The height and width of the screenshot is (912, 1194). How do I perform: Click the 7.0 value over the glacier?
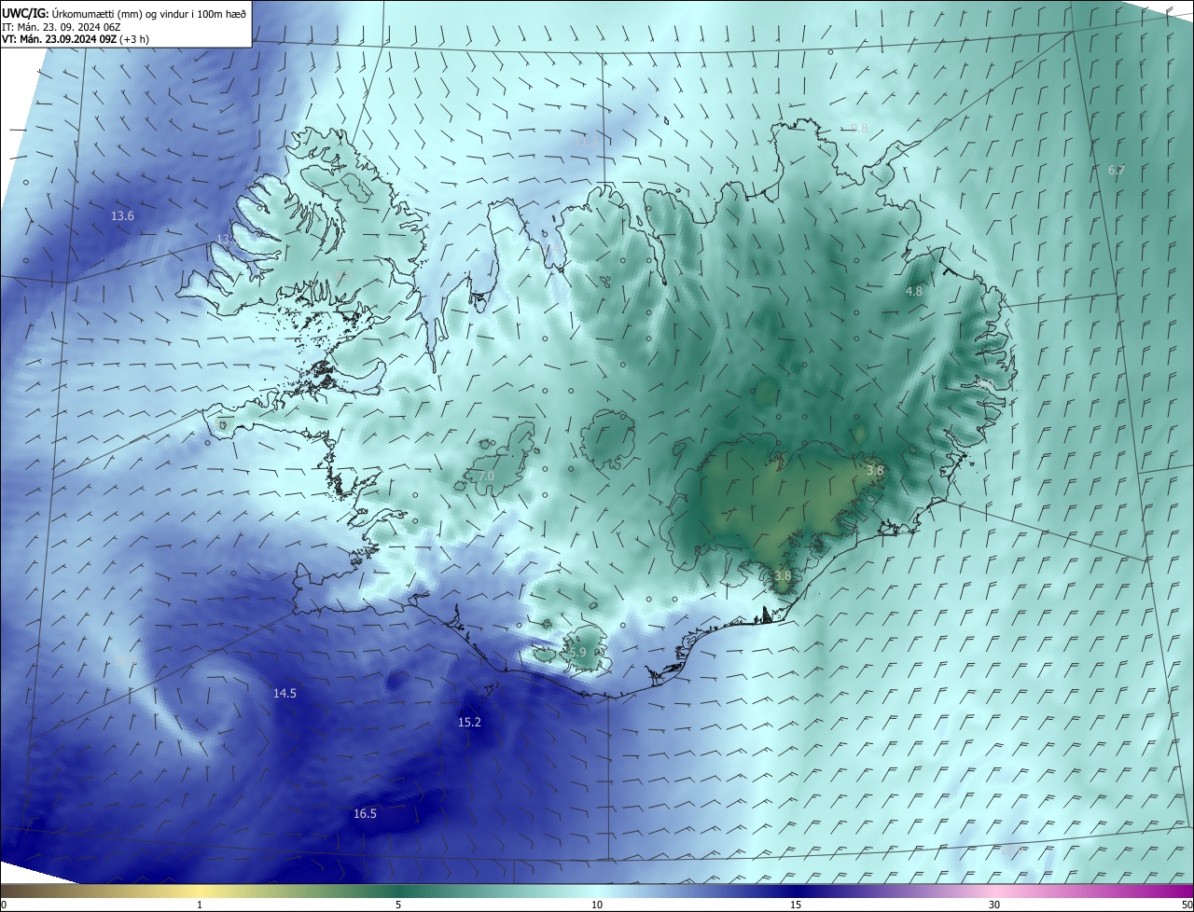click(486, 477)
